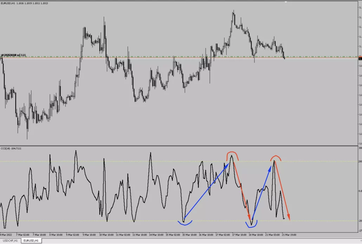The image size is (362, 244).
Task: Click the 4 Mar 2022 date label
Action: 7,235
